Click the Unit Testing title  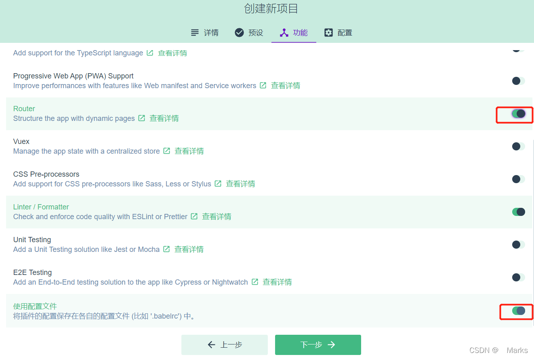coord(32,240)
